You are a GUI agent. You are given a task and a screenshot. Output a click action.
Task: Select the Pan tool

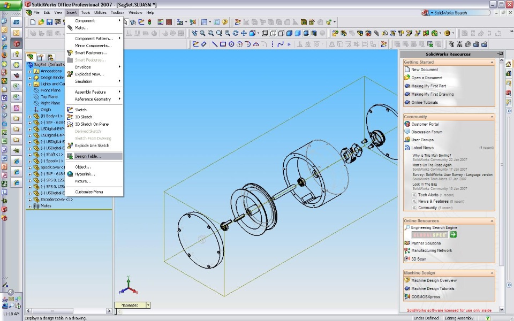(244, 33)
